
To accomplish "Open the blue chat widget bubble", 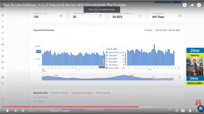I will [x=201, y=109].
